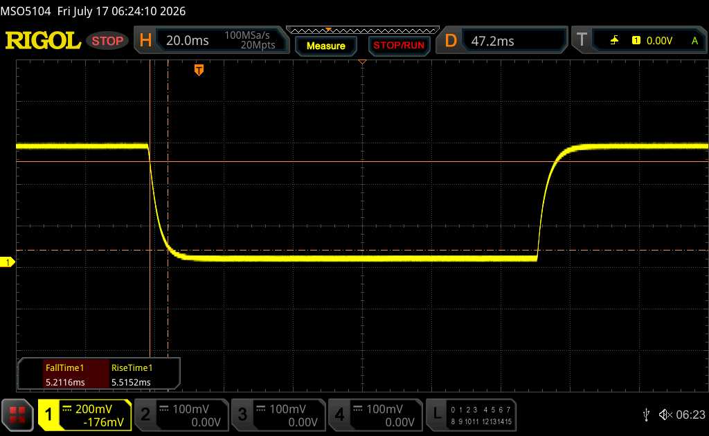This screenshot has width=709, height=436.
Task: Click channel 1 DC coupling icon
Action: [67, 409]
